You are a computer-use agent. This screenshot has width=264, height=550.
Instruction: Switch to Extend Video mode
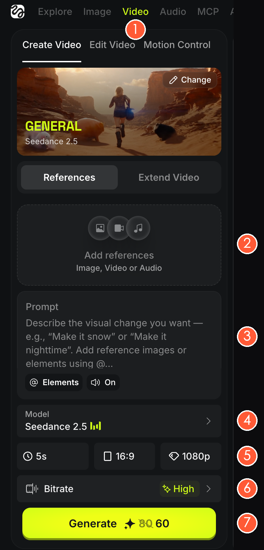coord(169,177)
